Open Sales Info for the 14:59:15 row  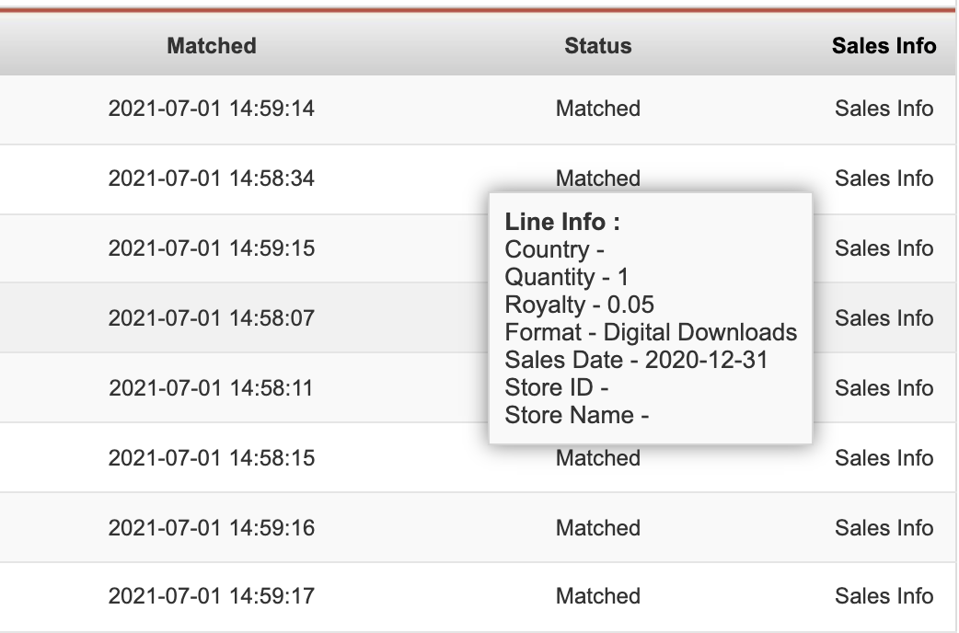[884, 247]
